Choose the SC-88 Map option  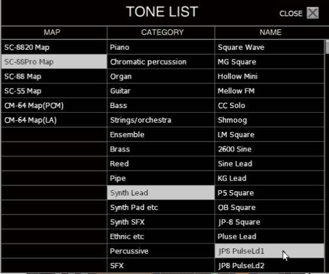pyautogui.click(x=54, y=76)
